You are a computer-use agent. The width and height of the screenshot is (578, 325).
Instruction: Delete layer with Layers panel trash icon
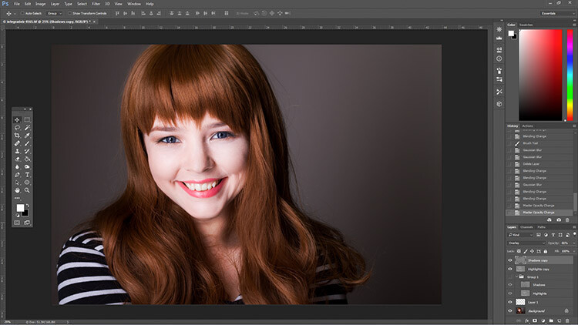tap(567, 321)
